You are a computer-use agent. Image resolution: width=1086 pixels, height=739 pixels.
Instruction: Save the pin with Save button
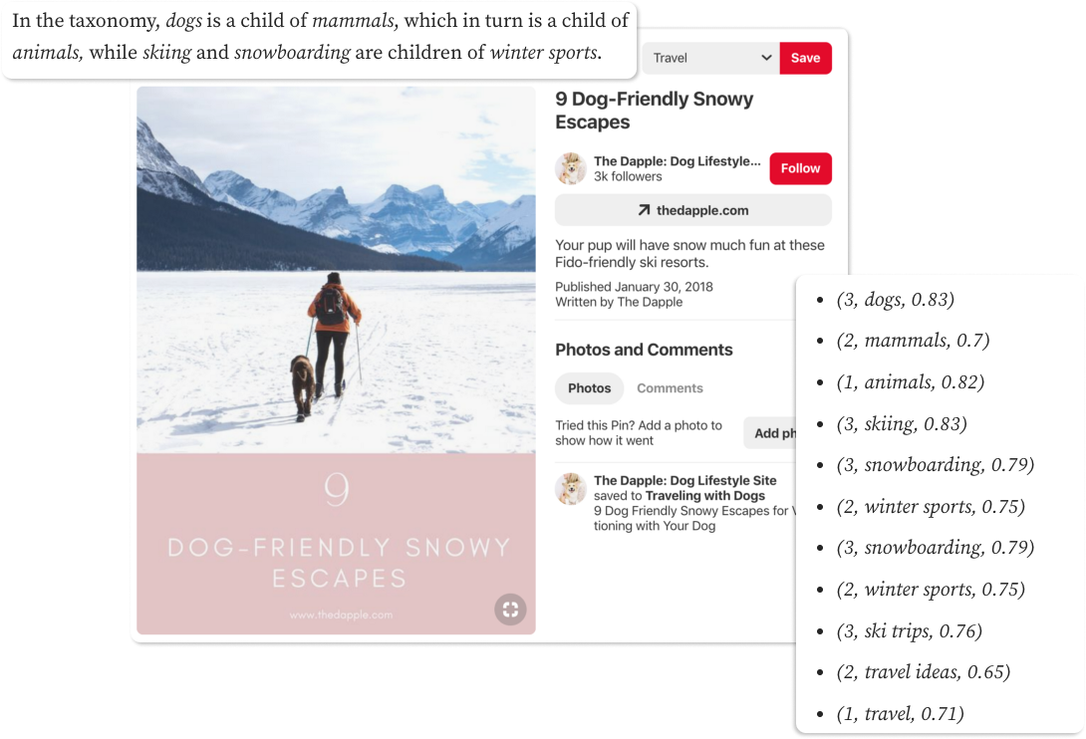pos(805,58)
